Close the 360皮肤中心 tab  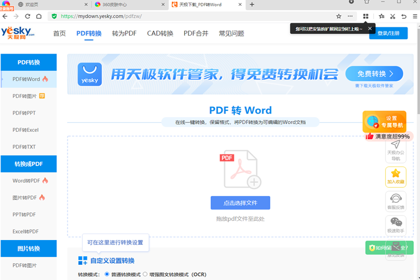163,5
